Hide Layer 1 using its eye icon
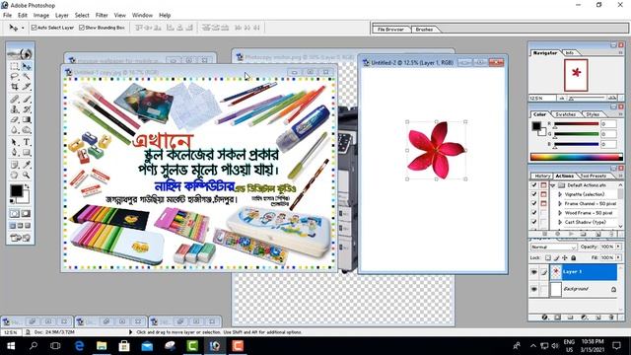The width and height of the screenshot is (631, 355). 534,272
